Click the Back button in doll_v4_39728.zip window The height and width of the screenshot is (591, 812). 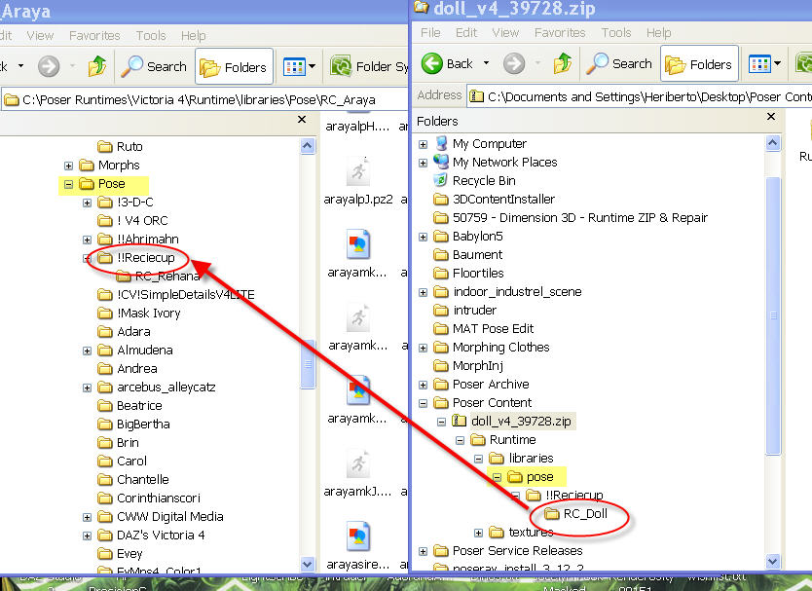448,63
